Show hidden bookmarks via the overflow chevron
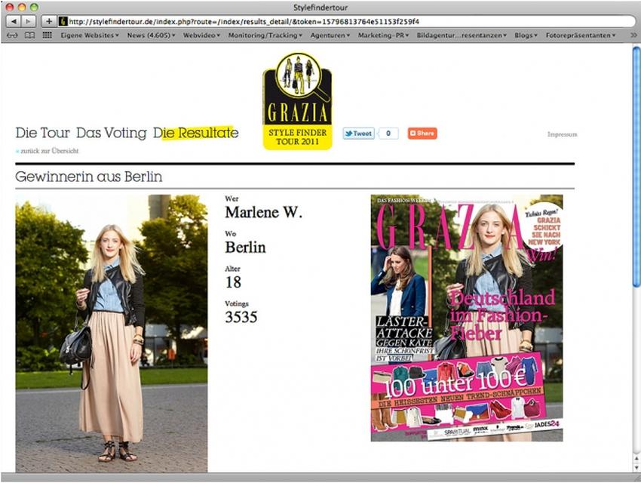 [x=633, y=35]
